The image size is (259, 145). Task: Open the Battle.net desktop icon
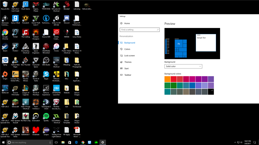tap(5, 88)
